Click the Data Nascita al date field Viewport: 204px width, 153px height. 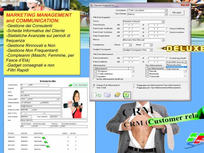click(x=157, y=25)
